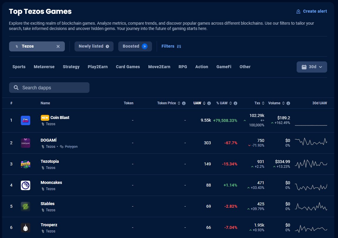View Tezotopia 30d UAW sparkline
Screen dimensions: 338x238
click(x=311, y=164)
